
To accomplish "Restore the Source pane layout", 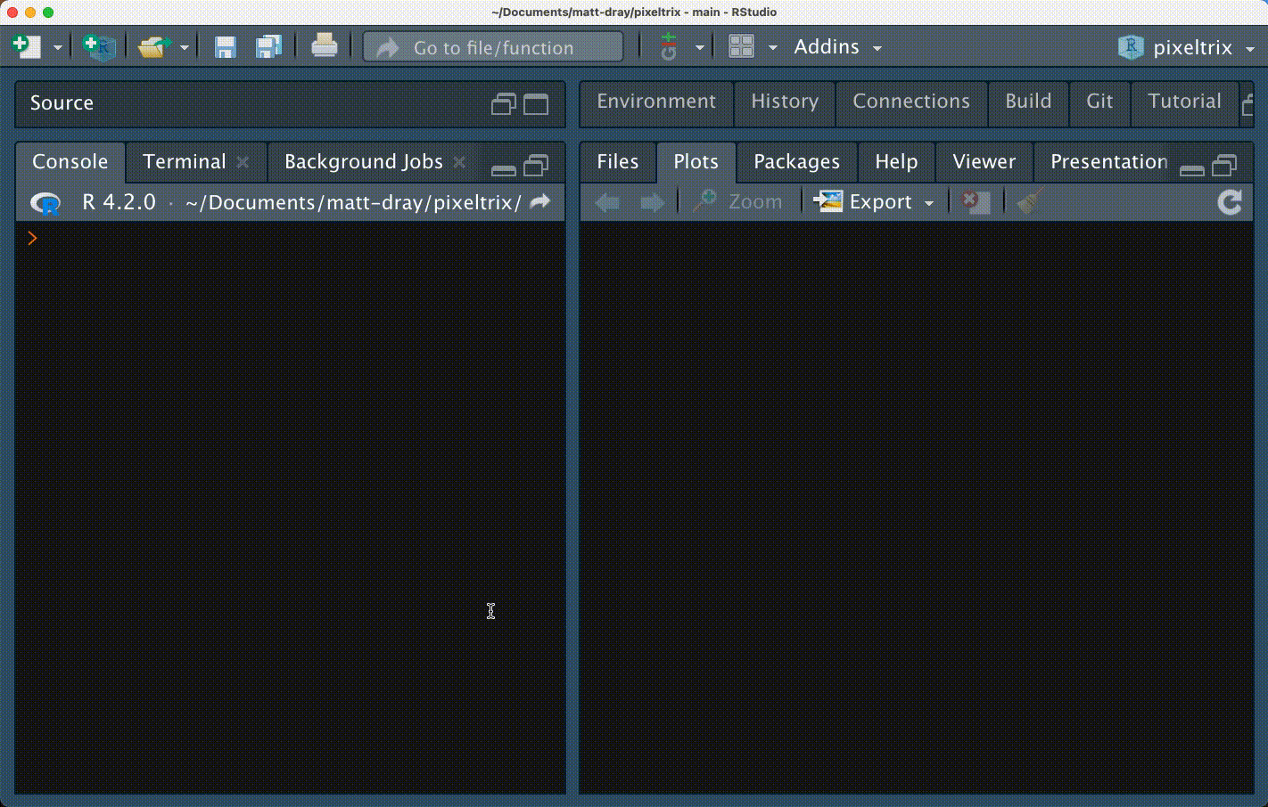I will (502, 103).
